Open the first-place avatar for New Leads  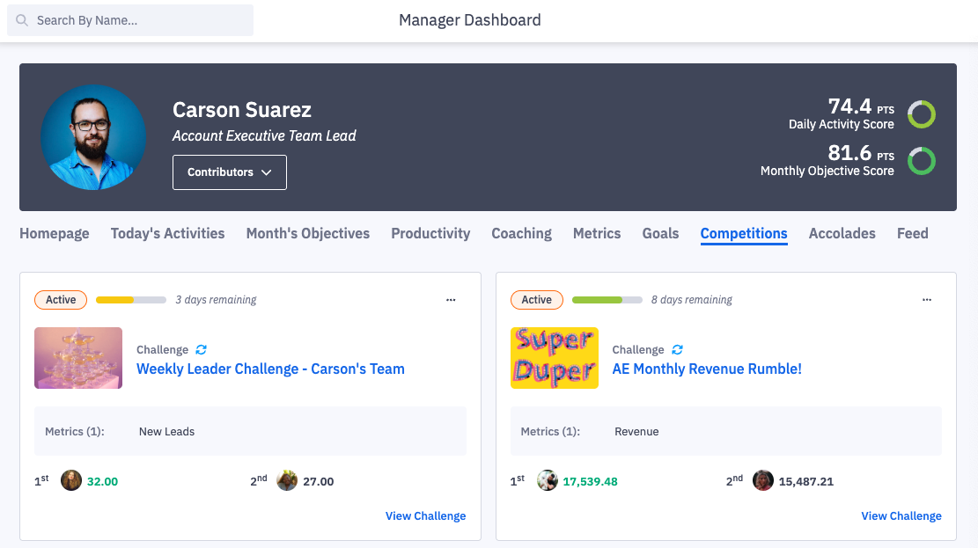[x=71, y=480]
